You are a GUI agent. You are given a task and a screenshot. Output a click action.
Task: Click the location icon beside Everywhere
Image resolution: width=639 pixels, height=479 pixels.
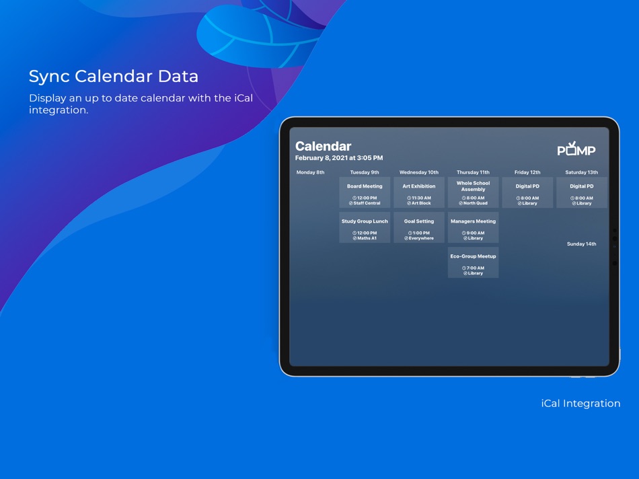click(406, 238)
